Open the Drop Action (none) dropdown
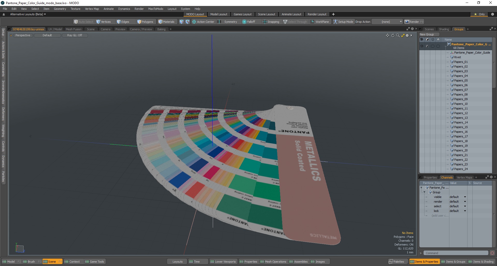 click(387, 22)
